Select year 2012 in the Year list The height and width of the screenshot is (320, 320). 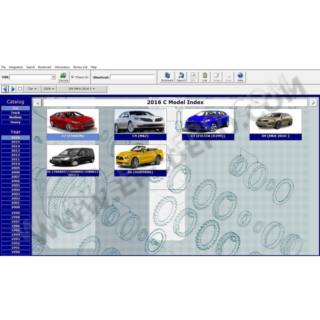16,155
